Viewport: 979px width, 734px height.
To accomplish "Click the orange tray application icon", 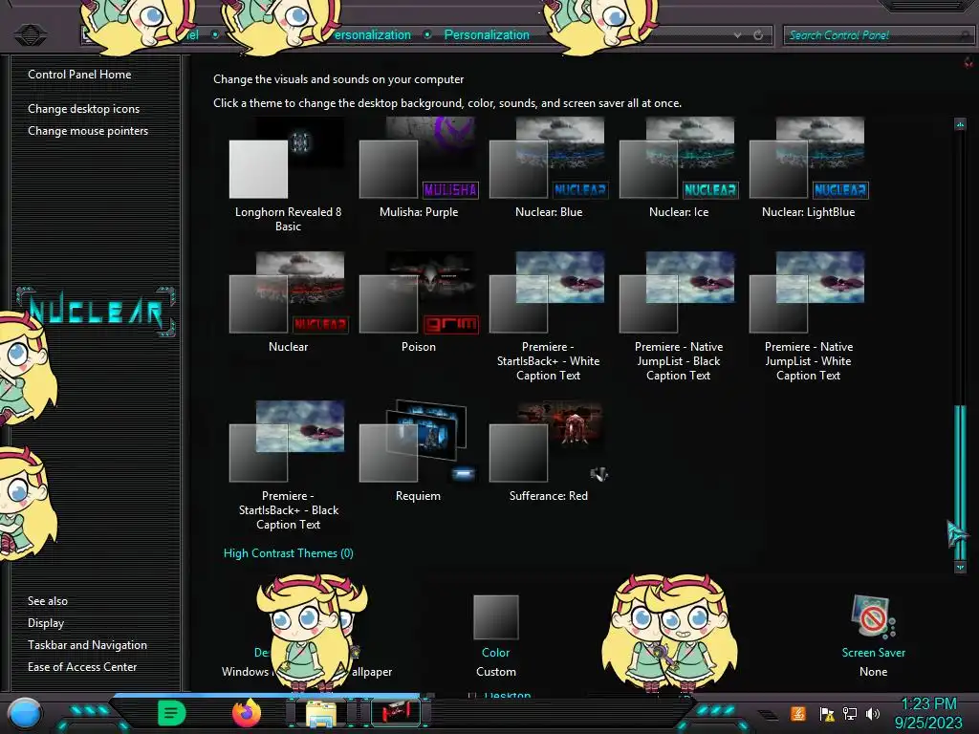I will point(798,713).
